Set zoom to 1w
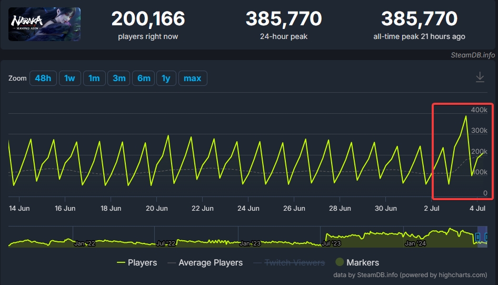The height and width of the screenshot is (285, 498). pyautogui.click(x=69, y=78)
